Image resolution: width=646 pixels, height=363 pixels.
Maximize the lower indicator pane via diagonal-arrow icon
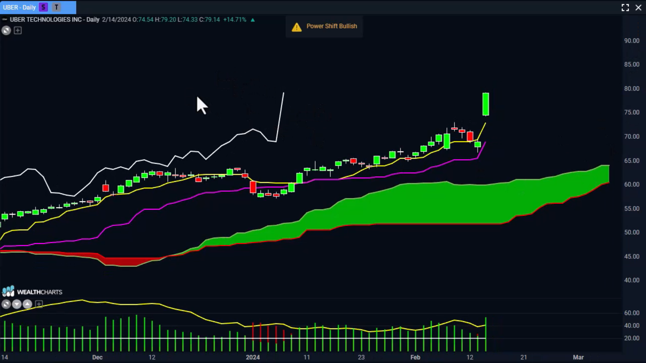(x=6, y=304)
